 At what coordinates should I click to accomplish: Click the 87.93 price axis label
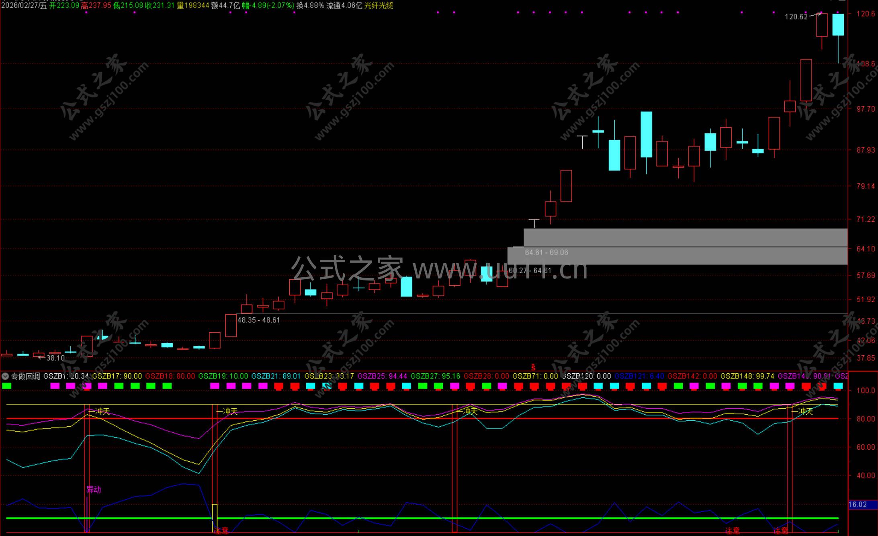866,150
